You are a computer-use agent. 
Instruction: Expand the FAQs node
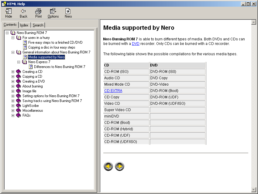(x=13, y=115)
